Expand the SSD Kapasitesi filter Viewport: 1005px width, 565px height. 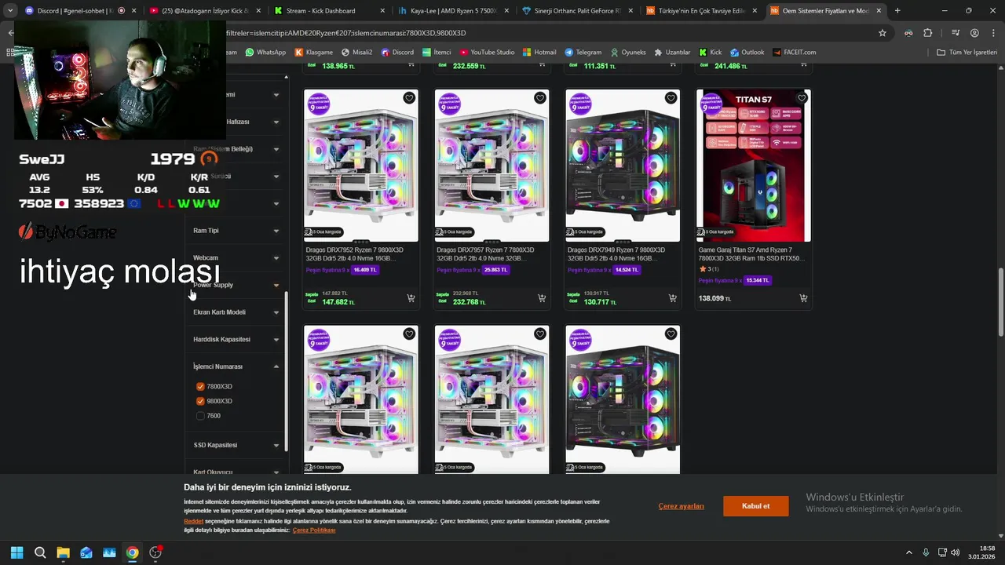(236, 445)
